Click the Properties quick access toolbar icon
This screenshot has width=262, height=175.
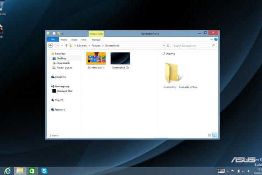pyautogui.click(x=54, y=34)
